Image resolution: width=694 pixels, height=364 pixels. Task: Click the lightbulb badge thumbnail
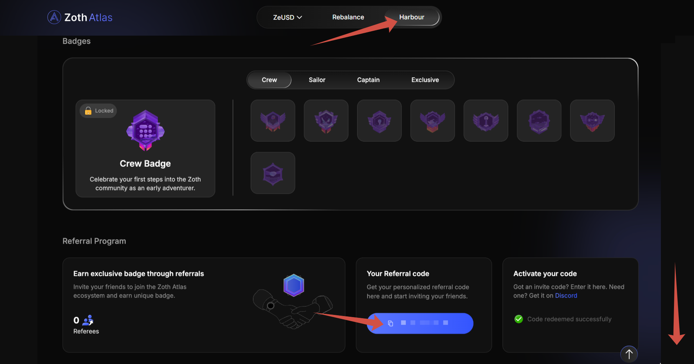click(379, 121)
